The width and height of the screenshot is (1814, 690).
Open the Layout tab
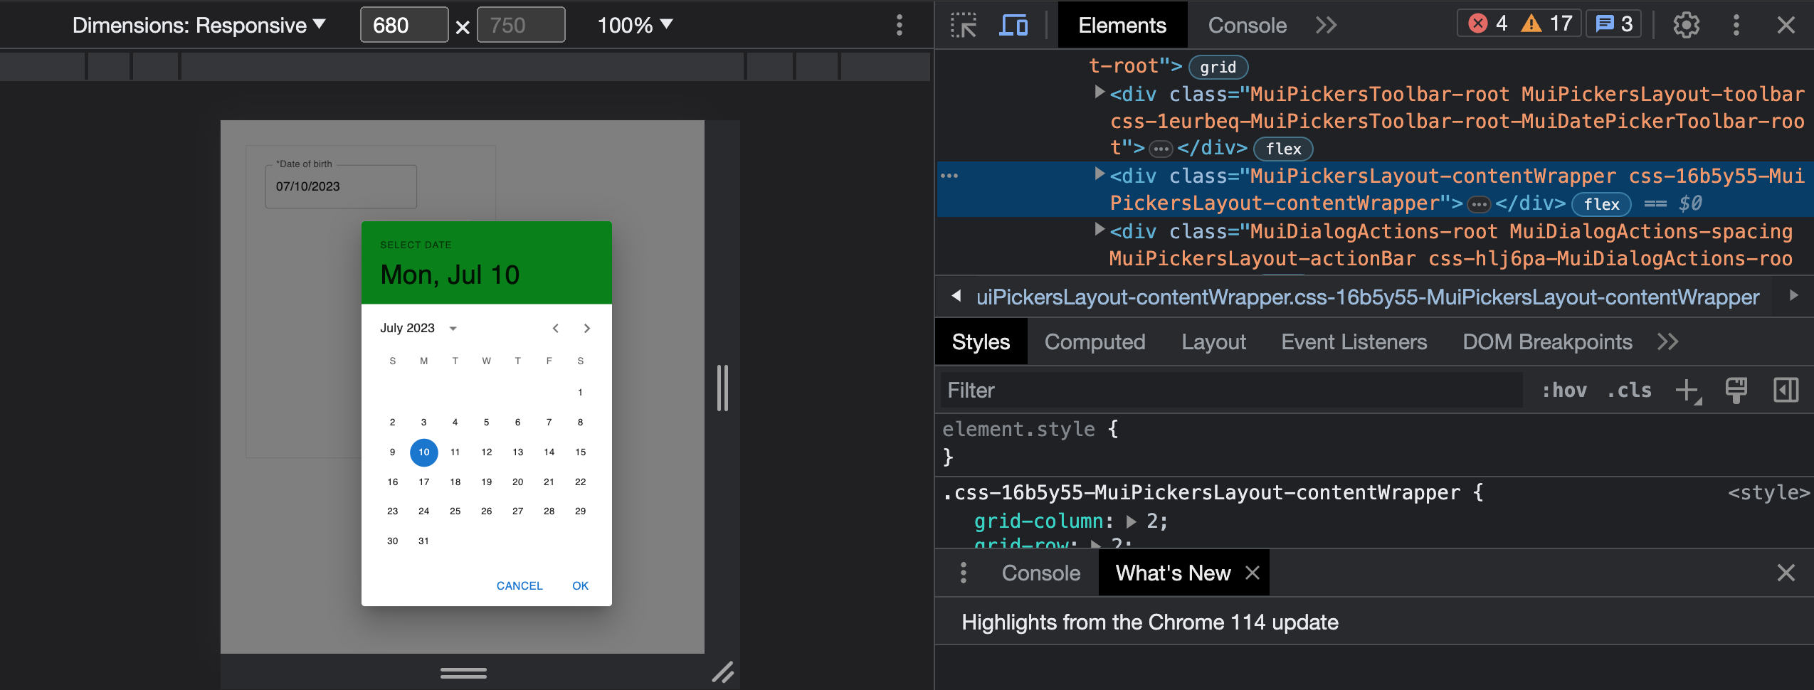tap(1213, 342)
